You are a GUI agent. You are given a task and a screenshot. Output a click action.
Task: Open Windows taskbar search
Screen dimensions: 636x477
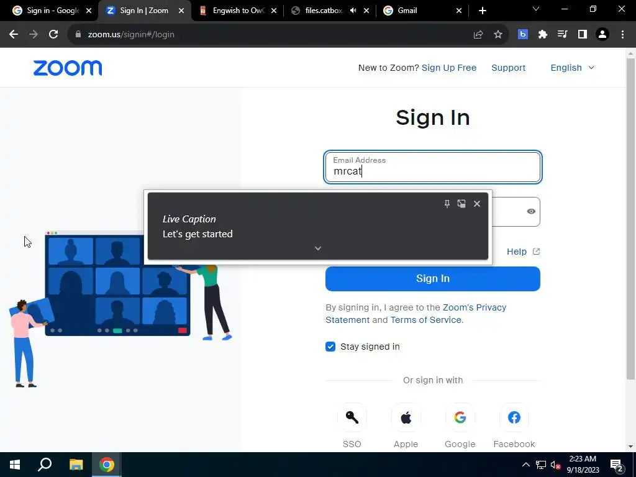(x=45, y=465)
